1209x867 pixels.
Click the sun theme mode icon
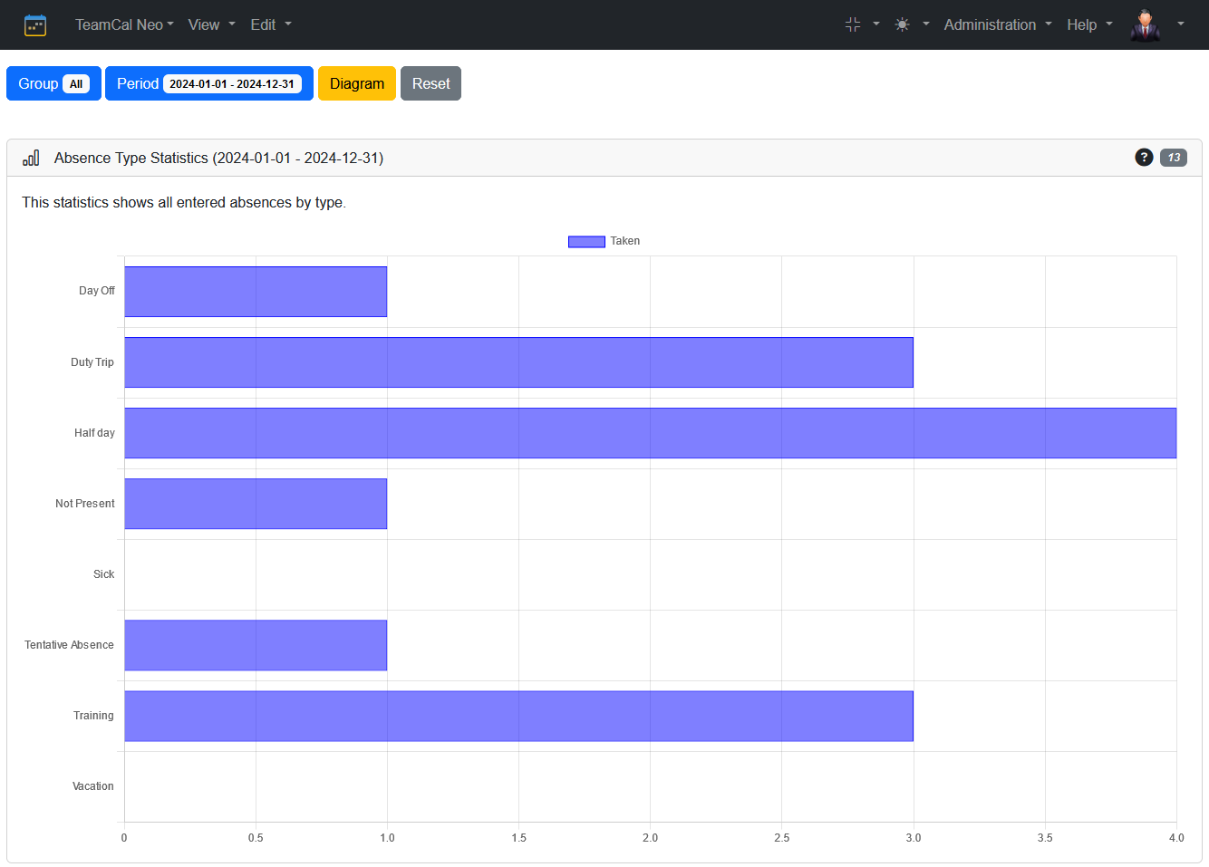pyautogui.click(x=902, y=24)
